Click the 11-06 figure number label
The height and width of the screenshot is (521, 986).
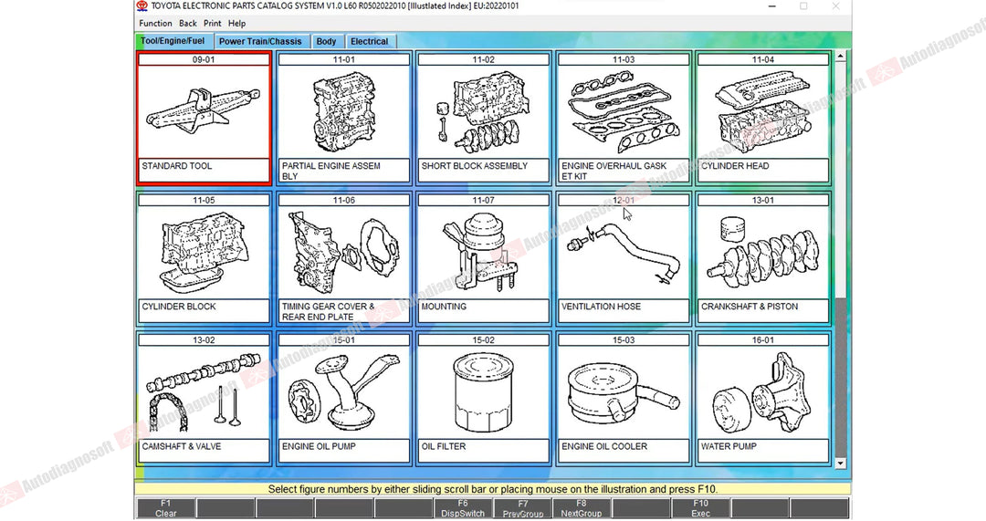coord(343,200)
